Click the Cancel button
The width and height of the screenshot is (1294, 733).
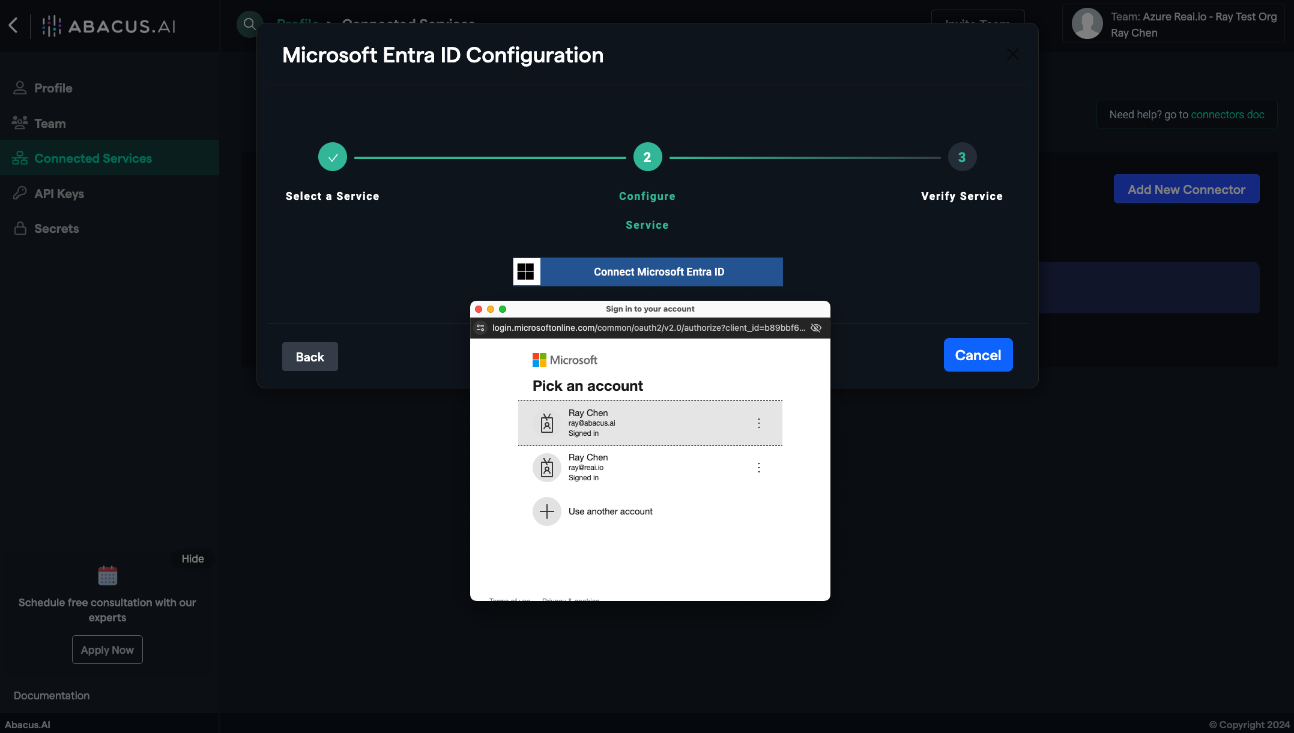point(978,355)
